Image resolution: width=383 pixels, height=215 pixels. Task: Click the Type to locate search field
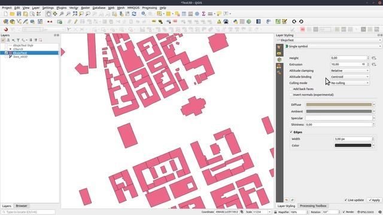click(28, 212)
